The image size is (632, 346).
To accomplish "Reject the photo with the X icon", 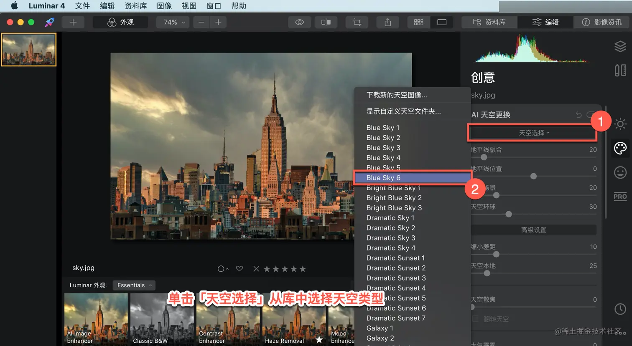I will point(256,269).
